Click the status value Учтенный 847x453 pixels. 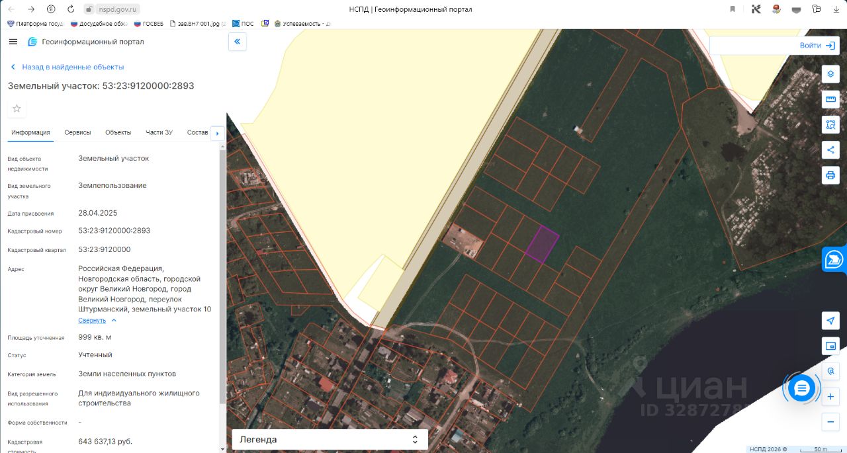(x=95, y=355)
